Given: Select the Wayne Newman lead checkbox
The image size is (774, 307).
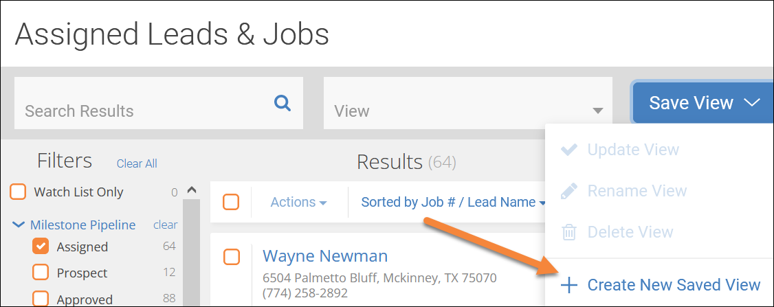Looking at the screenshot, I should (x=231, y=257).
